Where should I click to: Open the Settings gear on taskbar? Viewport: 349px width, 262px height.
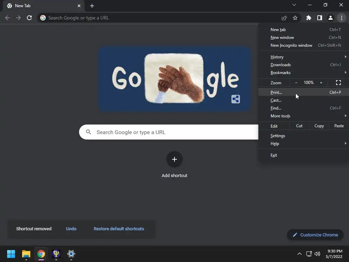click(71, 254)
